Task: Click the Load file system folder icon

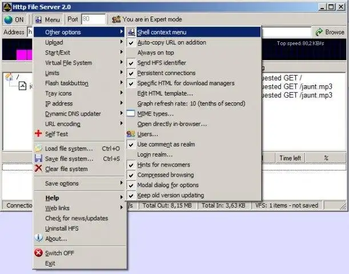Action: point(38,148)
